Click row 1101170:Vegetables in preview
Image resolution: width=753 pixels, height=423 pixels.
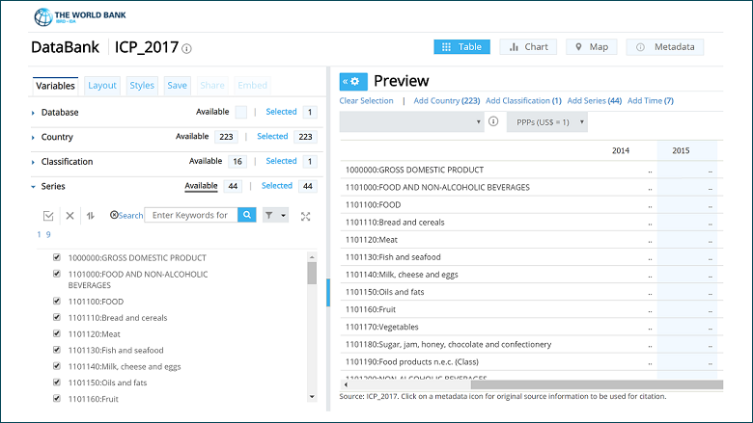[532, 328]
